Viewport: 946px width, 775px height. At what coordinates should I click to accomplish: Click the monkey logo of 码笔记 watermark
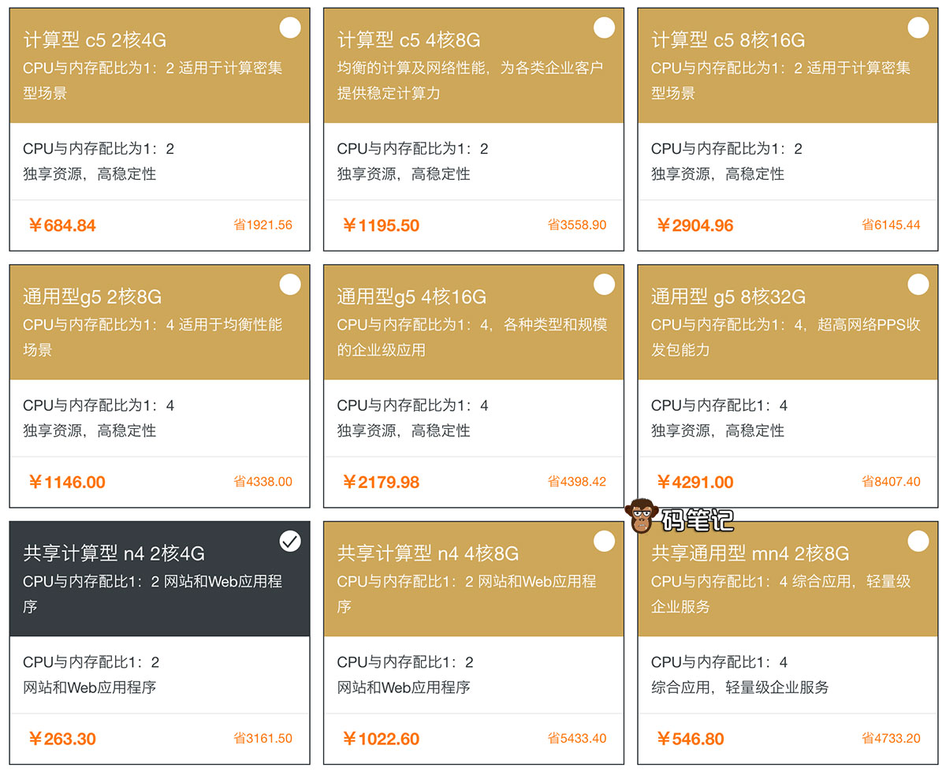pos(642,516)
